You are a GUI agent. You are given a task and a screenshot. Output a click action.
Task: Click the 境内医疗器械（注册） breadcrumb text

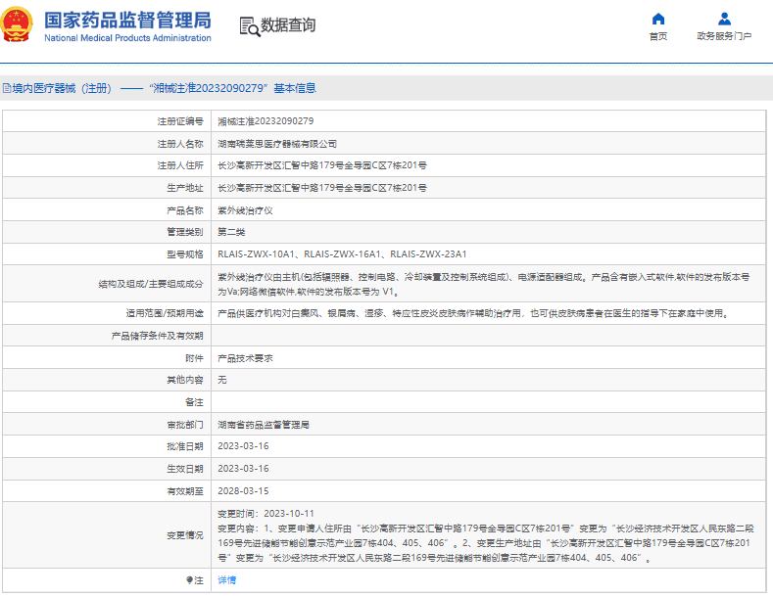[x=62, y=88]
